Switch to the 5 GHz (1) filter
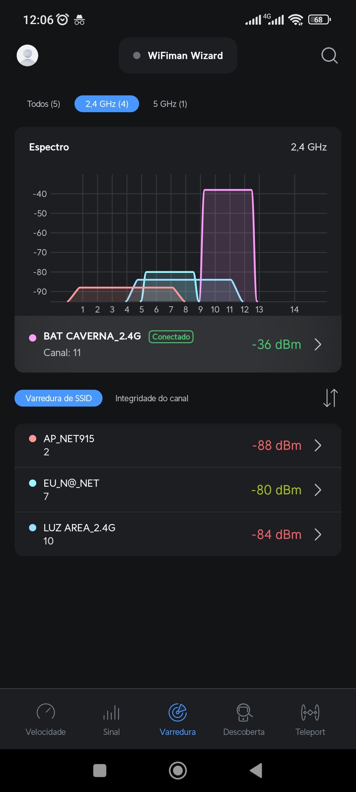This screenshot has width=356, height=792. pos(170,104)
